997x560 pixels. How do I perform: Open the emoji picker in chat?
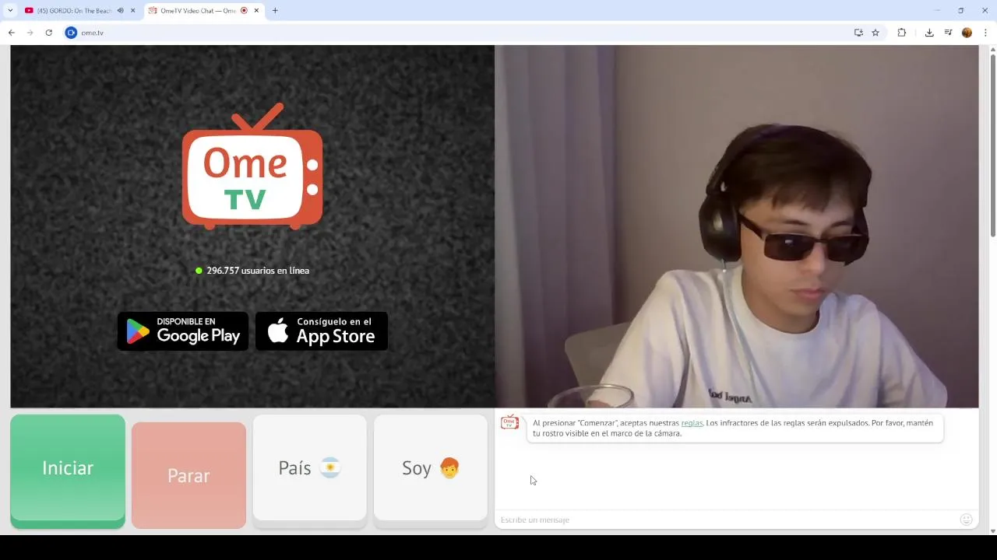pos(966,520)
